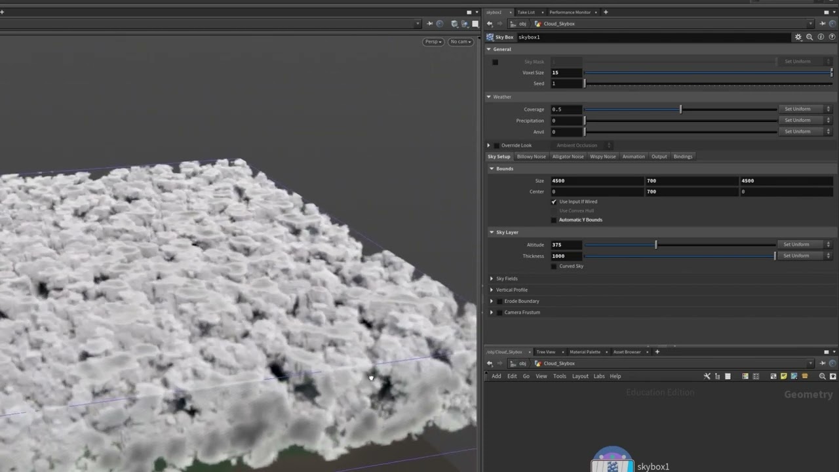This screenshot has width=839, height=472.
Task: Disable Use Input If Wired checkbox
Action: (x=555, y=202)
